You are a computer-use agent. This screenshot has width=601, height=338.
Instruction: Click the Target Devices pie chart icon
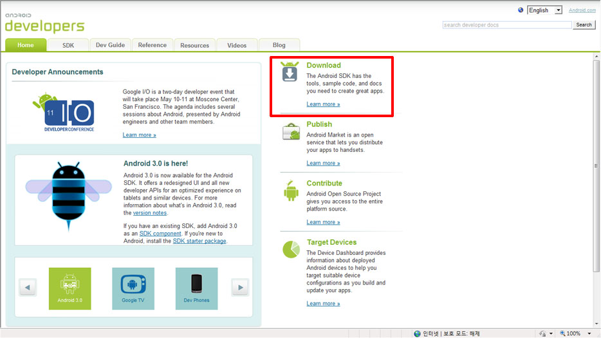[291, 249]
